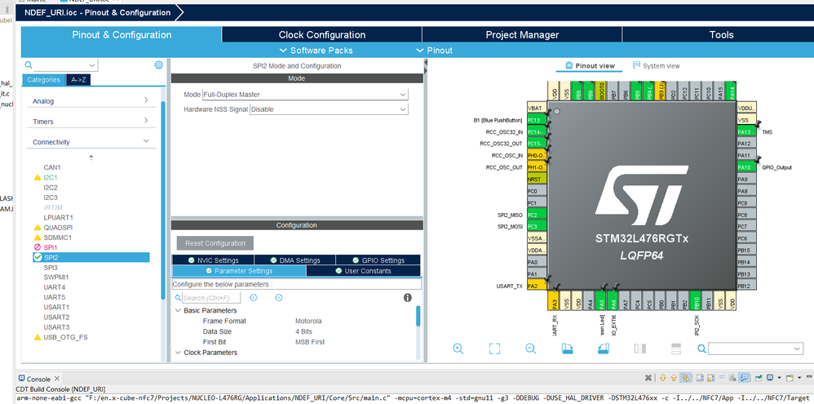Toggle the vertical split view icon
This screenshot has height=404, width=814.
click(x=639, y=349)
